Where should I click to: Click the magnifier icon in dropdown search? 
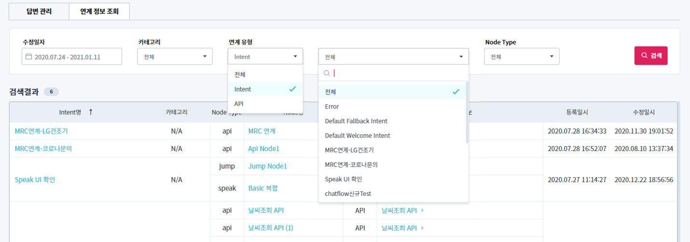pyautogui.click(x=327, y=73)
